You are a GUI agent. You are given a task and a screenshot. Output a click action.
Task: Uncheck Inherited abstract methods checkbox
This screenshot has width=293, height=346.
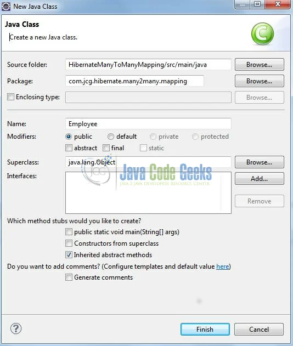coord(69,255)
